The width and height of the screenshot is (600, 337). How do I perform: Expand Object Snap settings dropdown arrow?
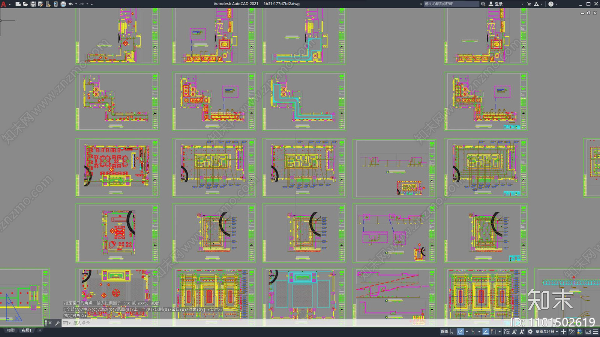coord(499,332)
